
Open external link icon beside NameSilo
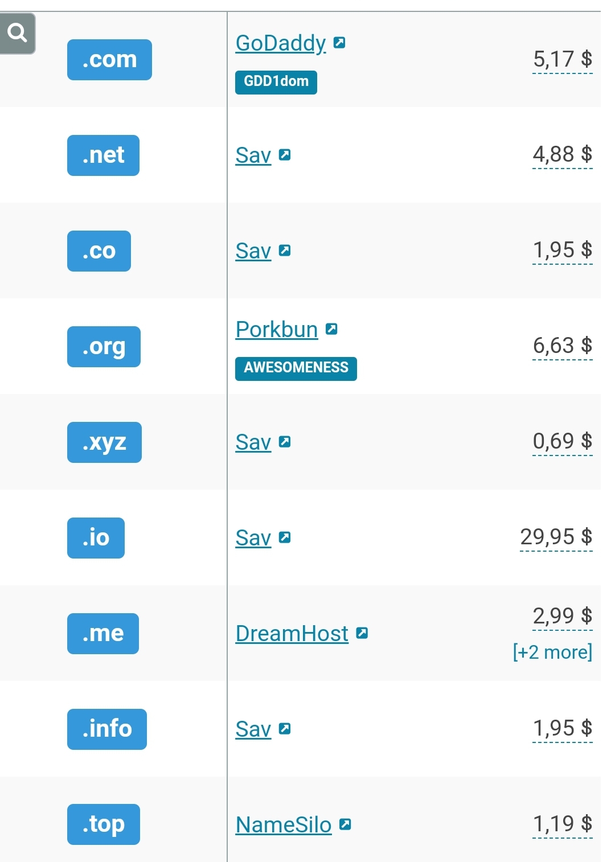pos(345,824)
